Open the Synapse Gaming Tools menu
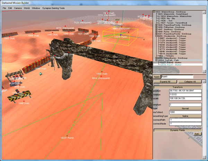 click(53, 7)
